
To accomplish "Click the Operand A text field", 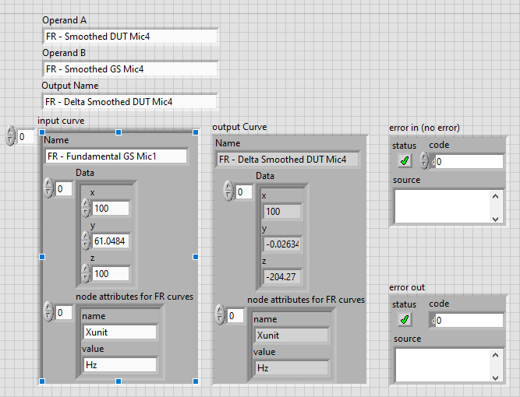I will click(x=129, y=37).
